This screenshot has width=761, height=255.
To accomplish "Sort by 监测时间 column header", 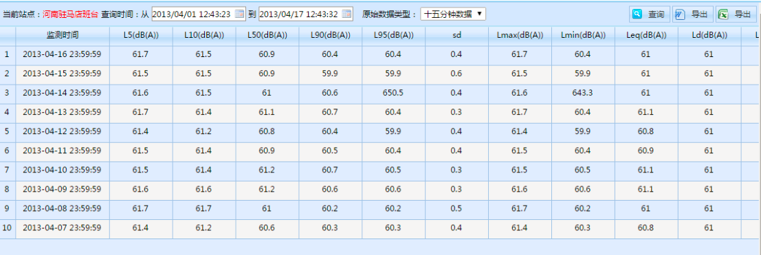I will (x=63, y=35).
